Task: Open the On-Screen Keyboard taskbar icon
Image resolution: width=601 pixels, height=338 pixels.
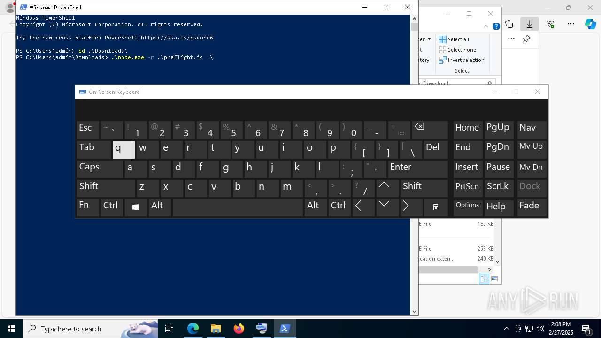Action: (x=262, y=329)
